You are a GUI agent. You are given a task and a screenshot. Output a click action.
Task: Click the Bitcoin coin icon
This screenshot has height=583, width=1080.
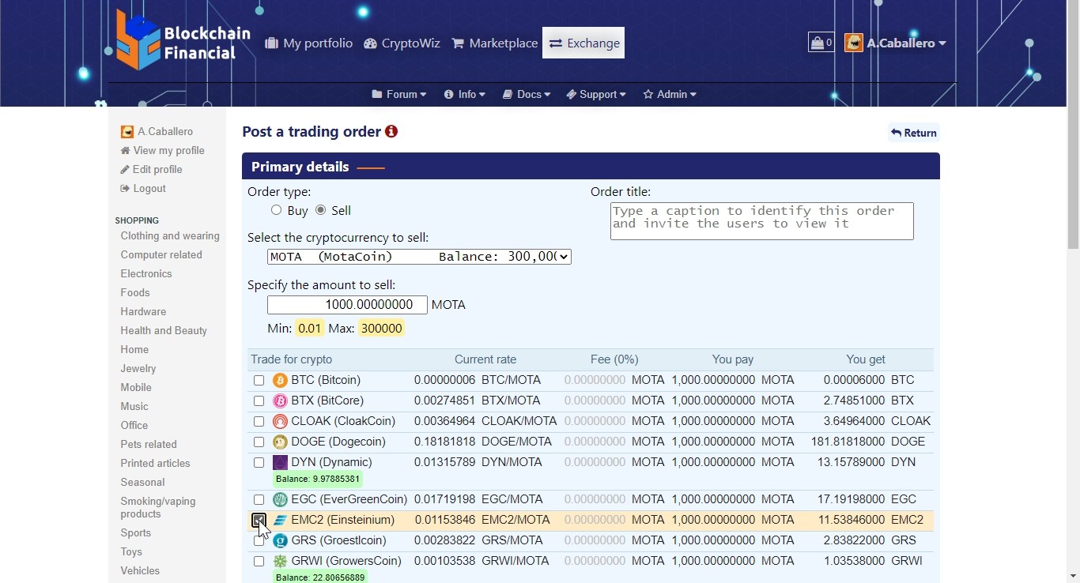tap(280, 381)
